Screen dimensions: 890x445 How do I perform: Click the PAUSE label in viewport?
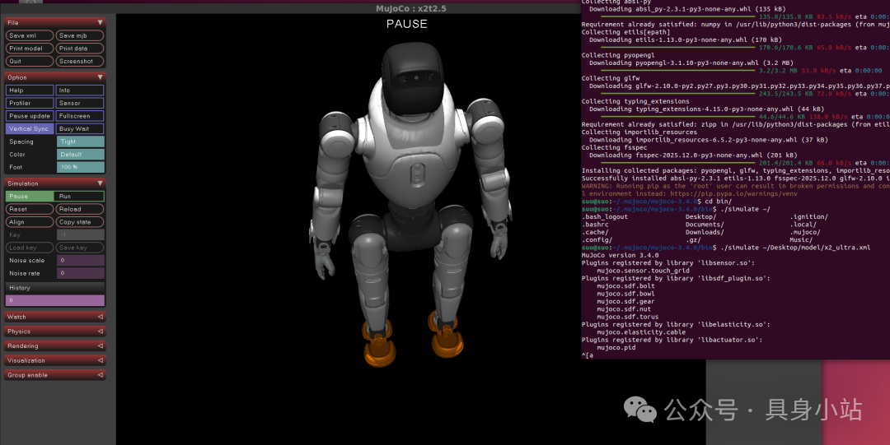pyautogui.click(x=406, y=24)
